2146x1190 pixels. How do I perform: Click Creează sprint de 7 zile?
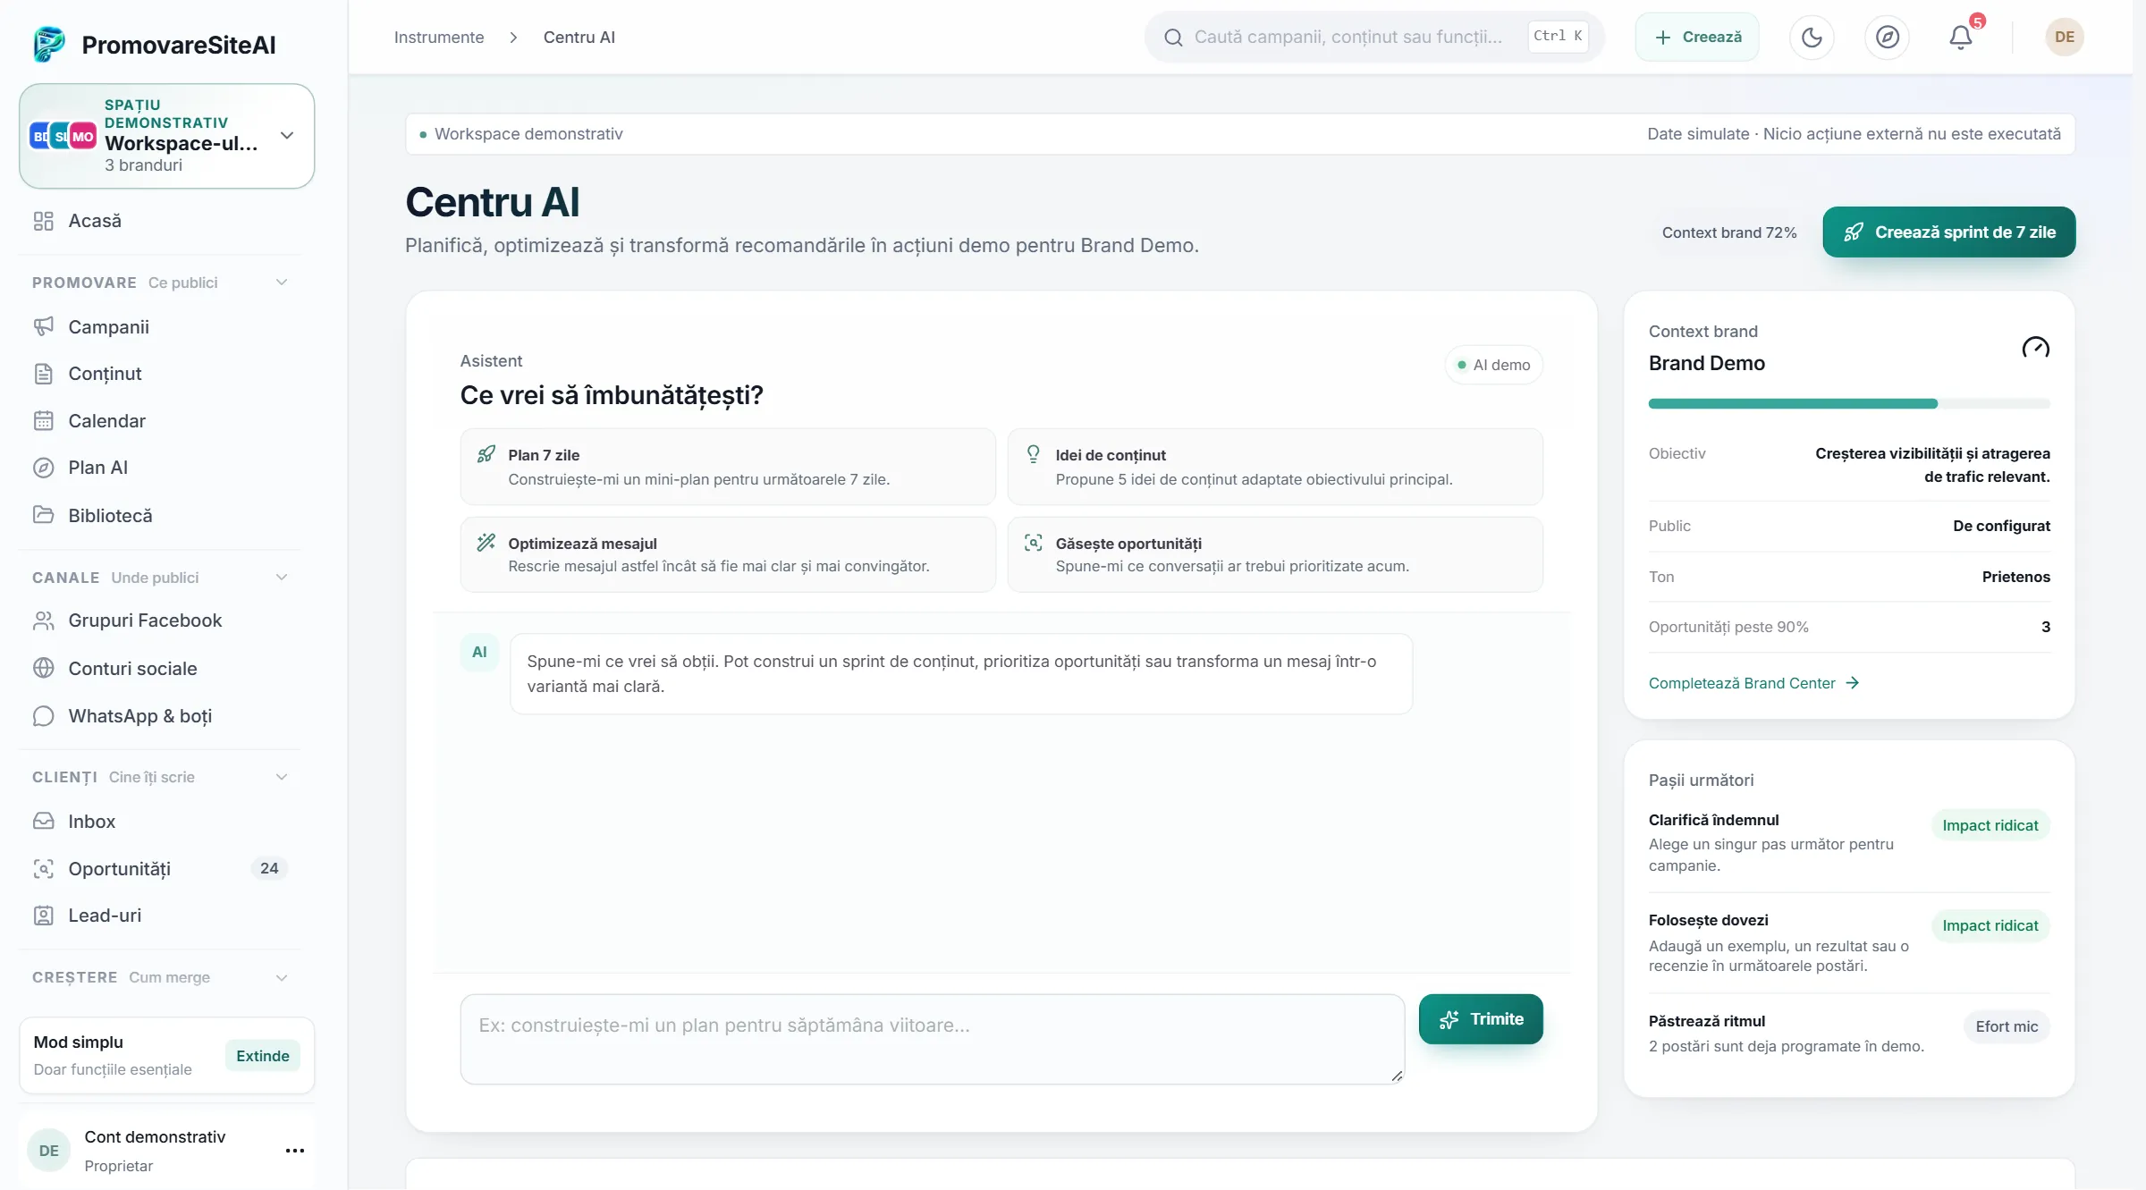coord(1949,232)
